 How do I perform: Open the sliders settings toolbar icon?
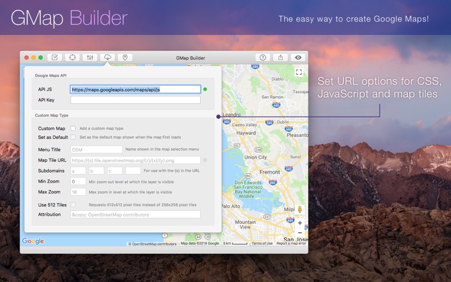point(90,58)
